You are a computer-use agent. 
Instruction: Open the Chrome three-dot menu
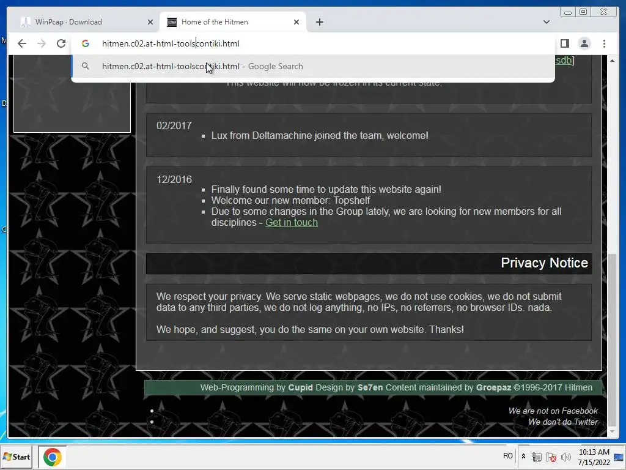coord(604,43)
